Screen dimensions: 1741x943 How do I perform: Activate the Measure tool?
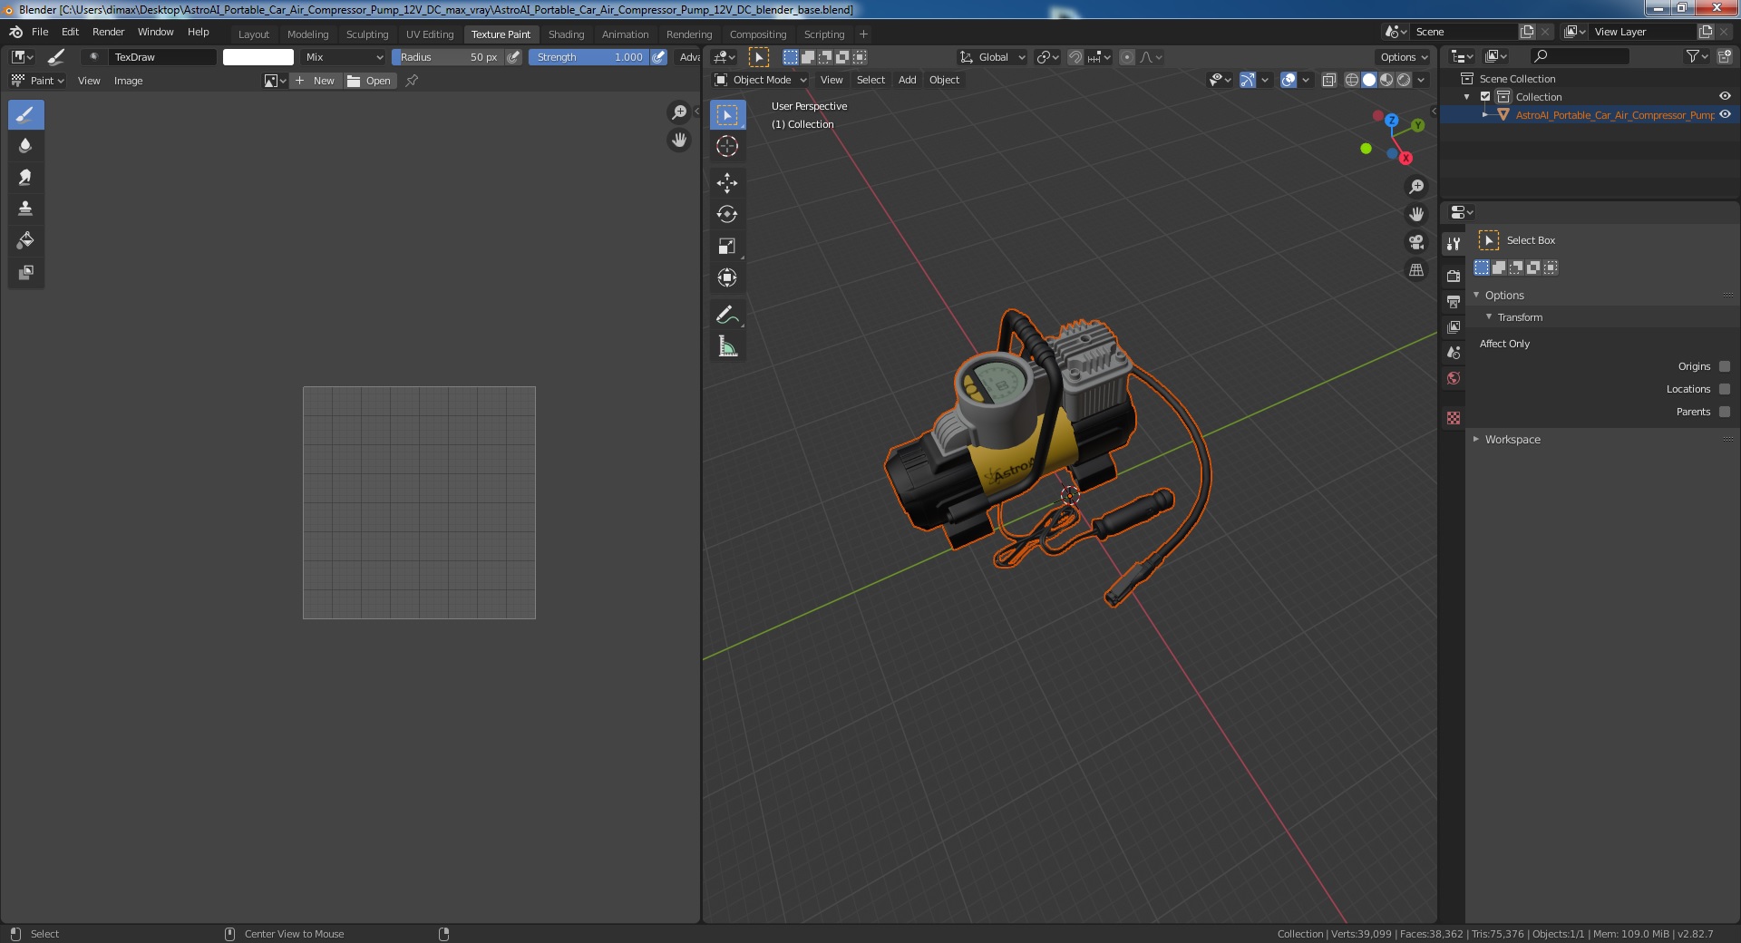[x=727, y=346]
